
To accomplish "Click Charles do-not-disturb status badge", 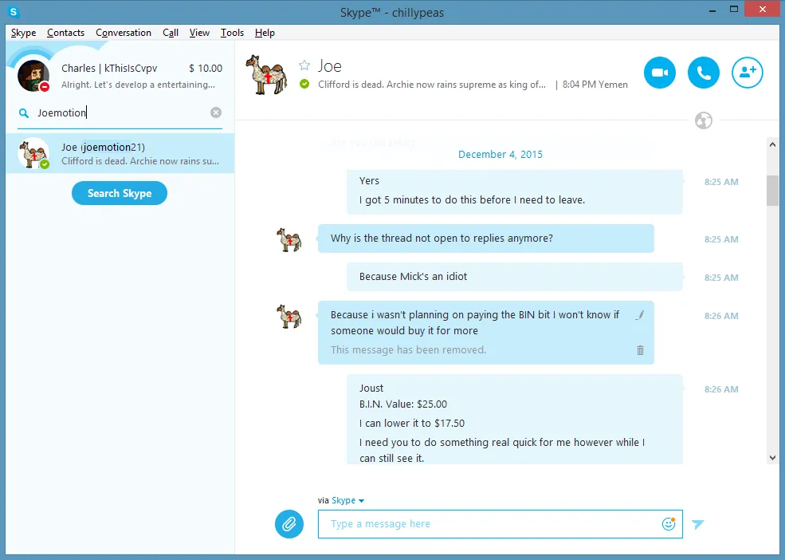I will coord(44,87).
